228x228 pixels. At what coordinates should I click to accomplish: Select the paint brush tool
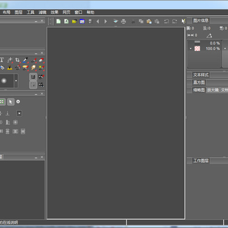(34, 60)
